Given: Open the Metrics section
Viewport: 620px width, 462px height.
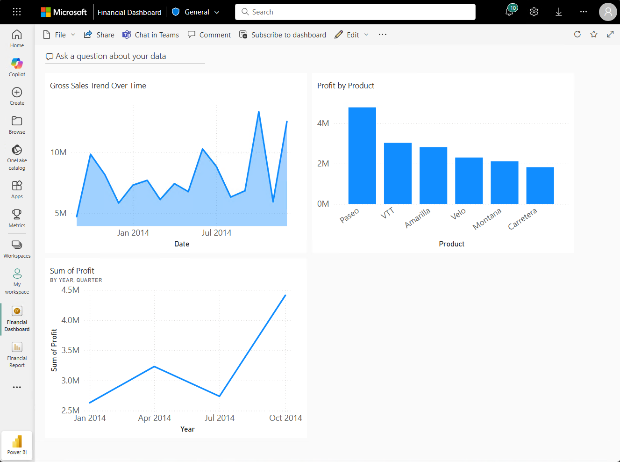Looking at the screenshot, I should [17, 218].
